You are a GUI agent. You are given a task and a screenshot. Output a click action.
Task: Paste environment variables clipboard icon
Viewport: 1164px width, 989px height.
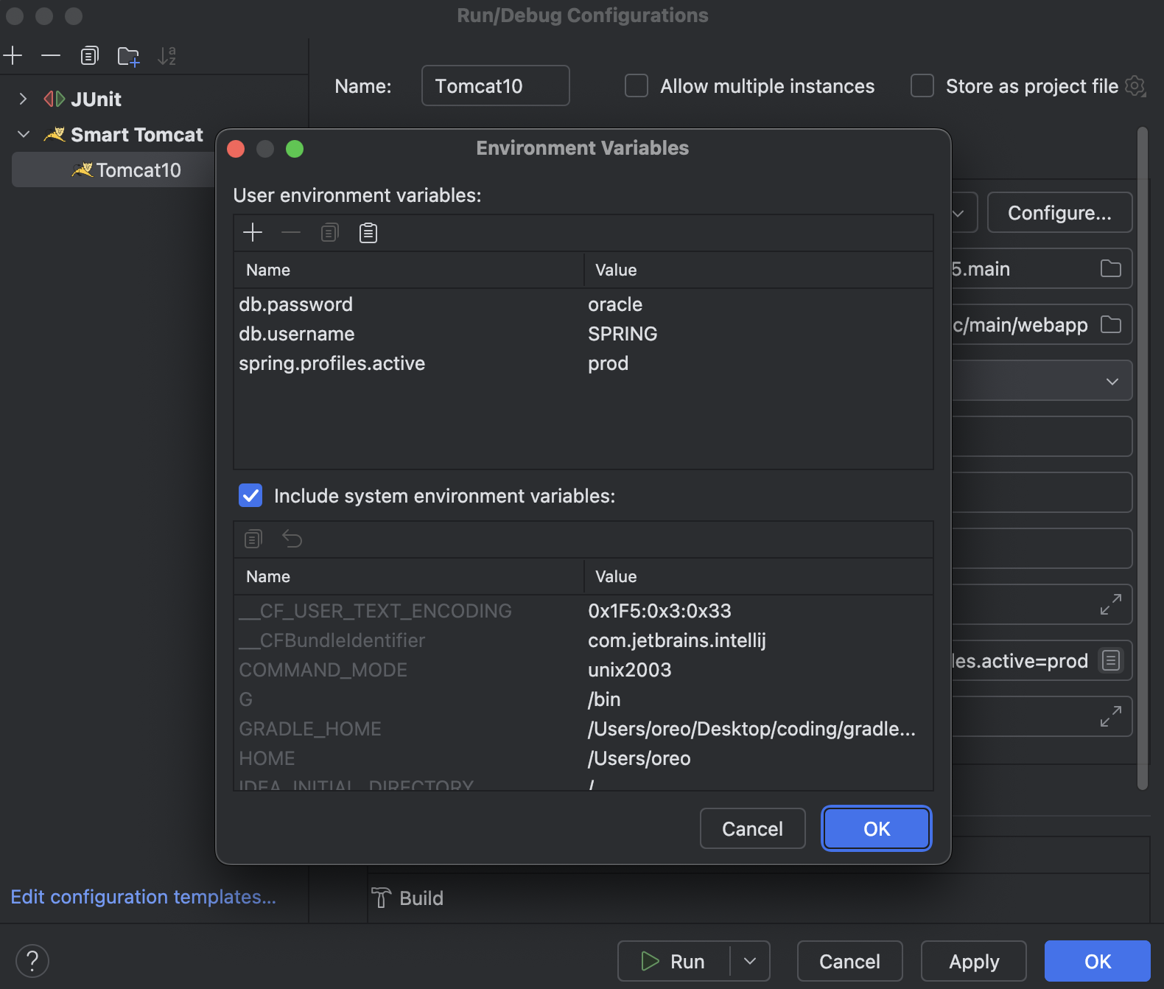[x=368, y=233]
